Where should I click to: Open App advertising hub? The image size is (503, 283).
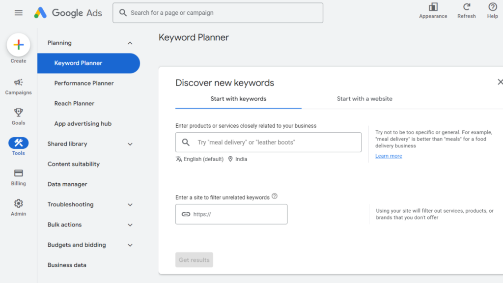[83, 124]
